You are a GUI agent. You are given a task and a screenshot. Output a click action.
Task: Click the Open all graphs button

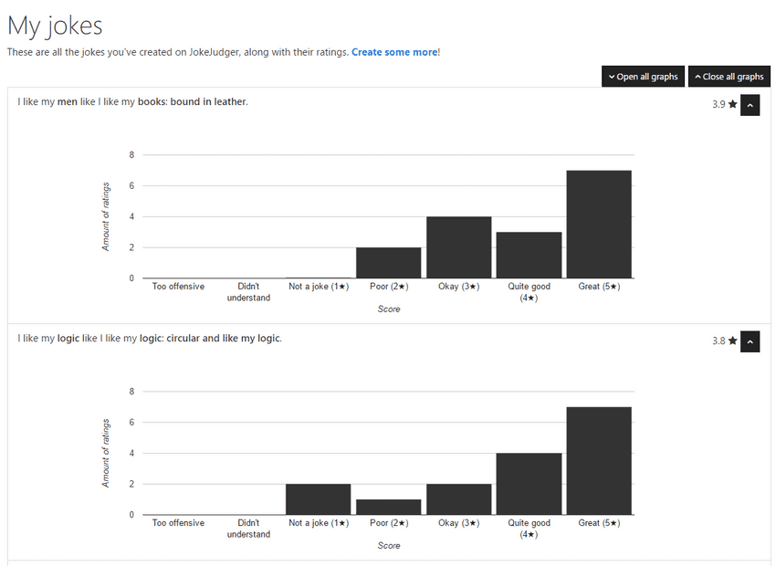[x=643, y=76]
